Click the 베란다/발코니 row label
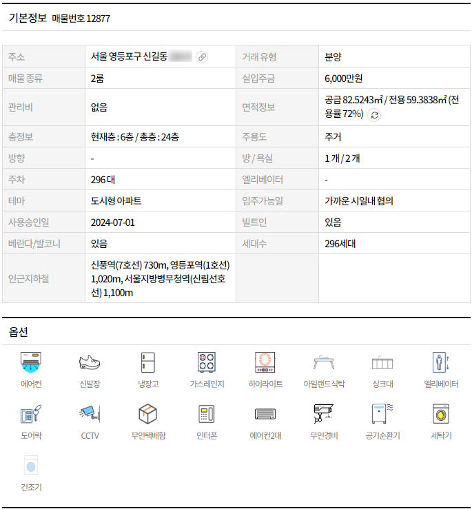Viewport: 472px width, 509px height. (x=34, y=244)
